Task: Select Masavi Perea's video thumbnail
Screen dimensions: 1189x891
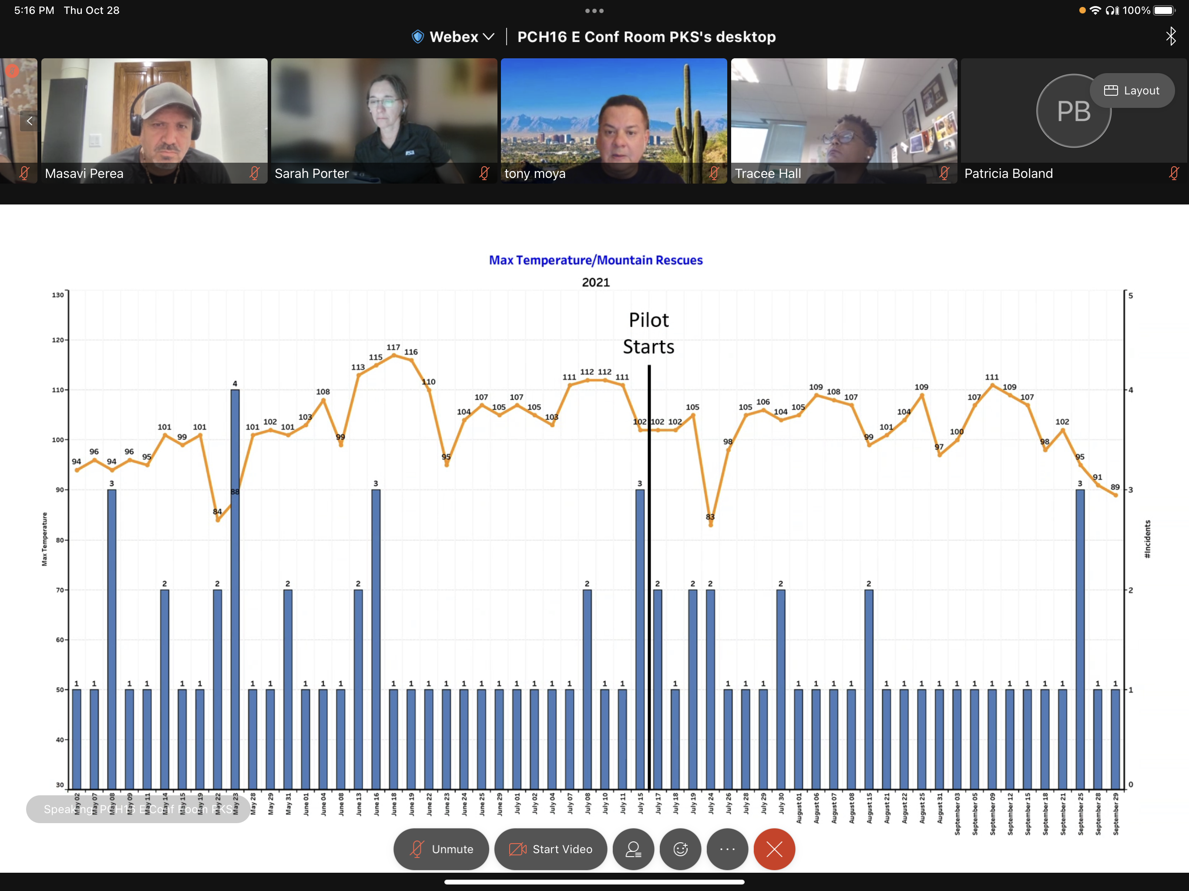Action: coord(154,113)
